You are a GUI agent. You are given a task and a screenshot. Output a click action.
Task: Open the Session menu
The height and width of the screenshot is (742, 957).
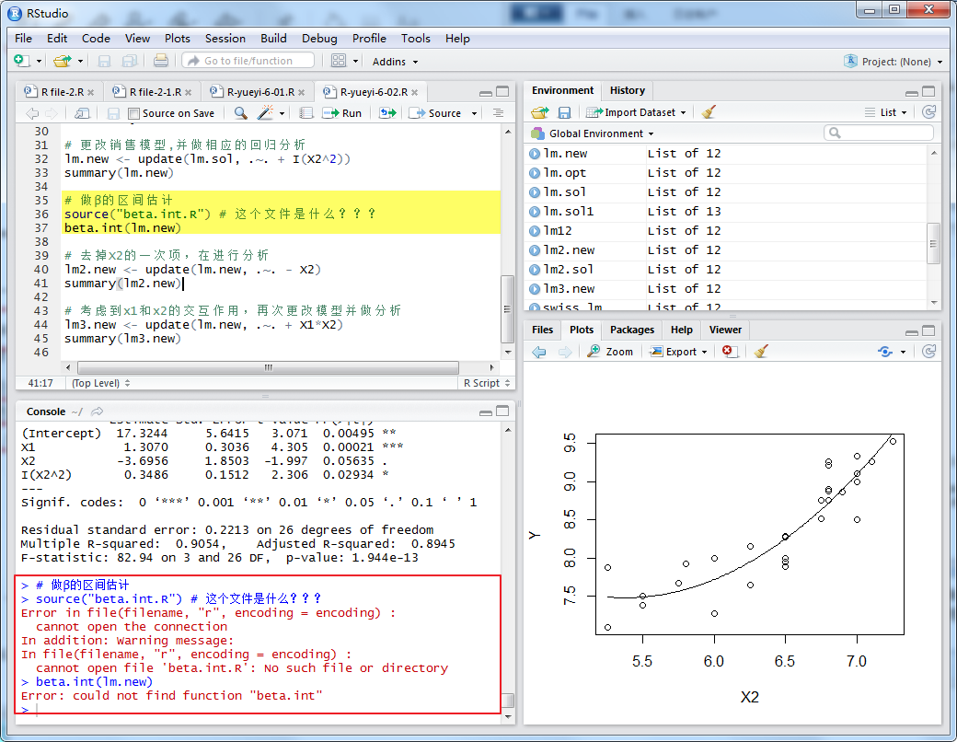pyautogui.click(x=225, y=39)
